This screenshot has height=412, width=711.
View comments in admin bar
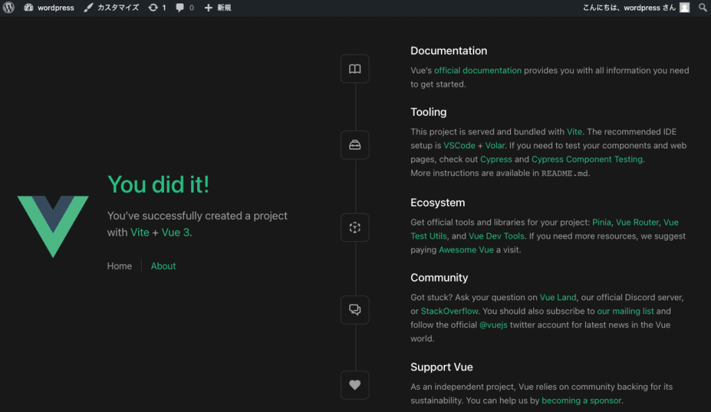pos(185,8)
